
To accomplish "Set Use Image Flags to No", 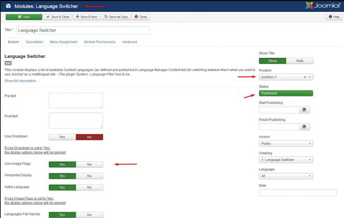I will click(89, 164).
